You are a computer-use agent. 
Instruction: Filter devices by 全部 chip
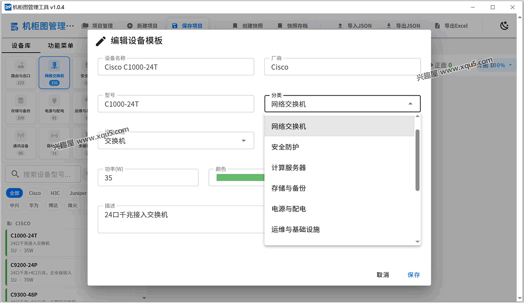coord(14,193)
